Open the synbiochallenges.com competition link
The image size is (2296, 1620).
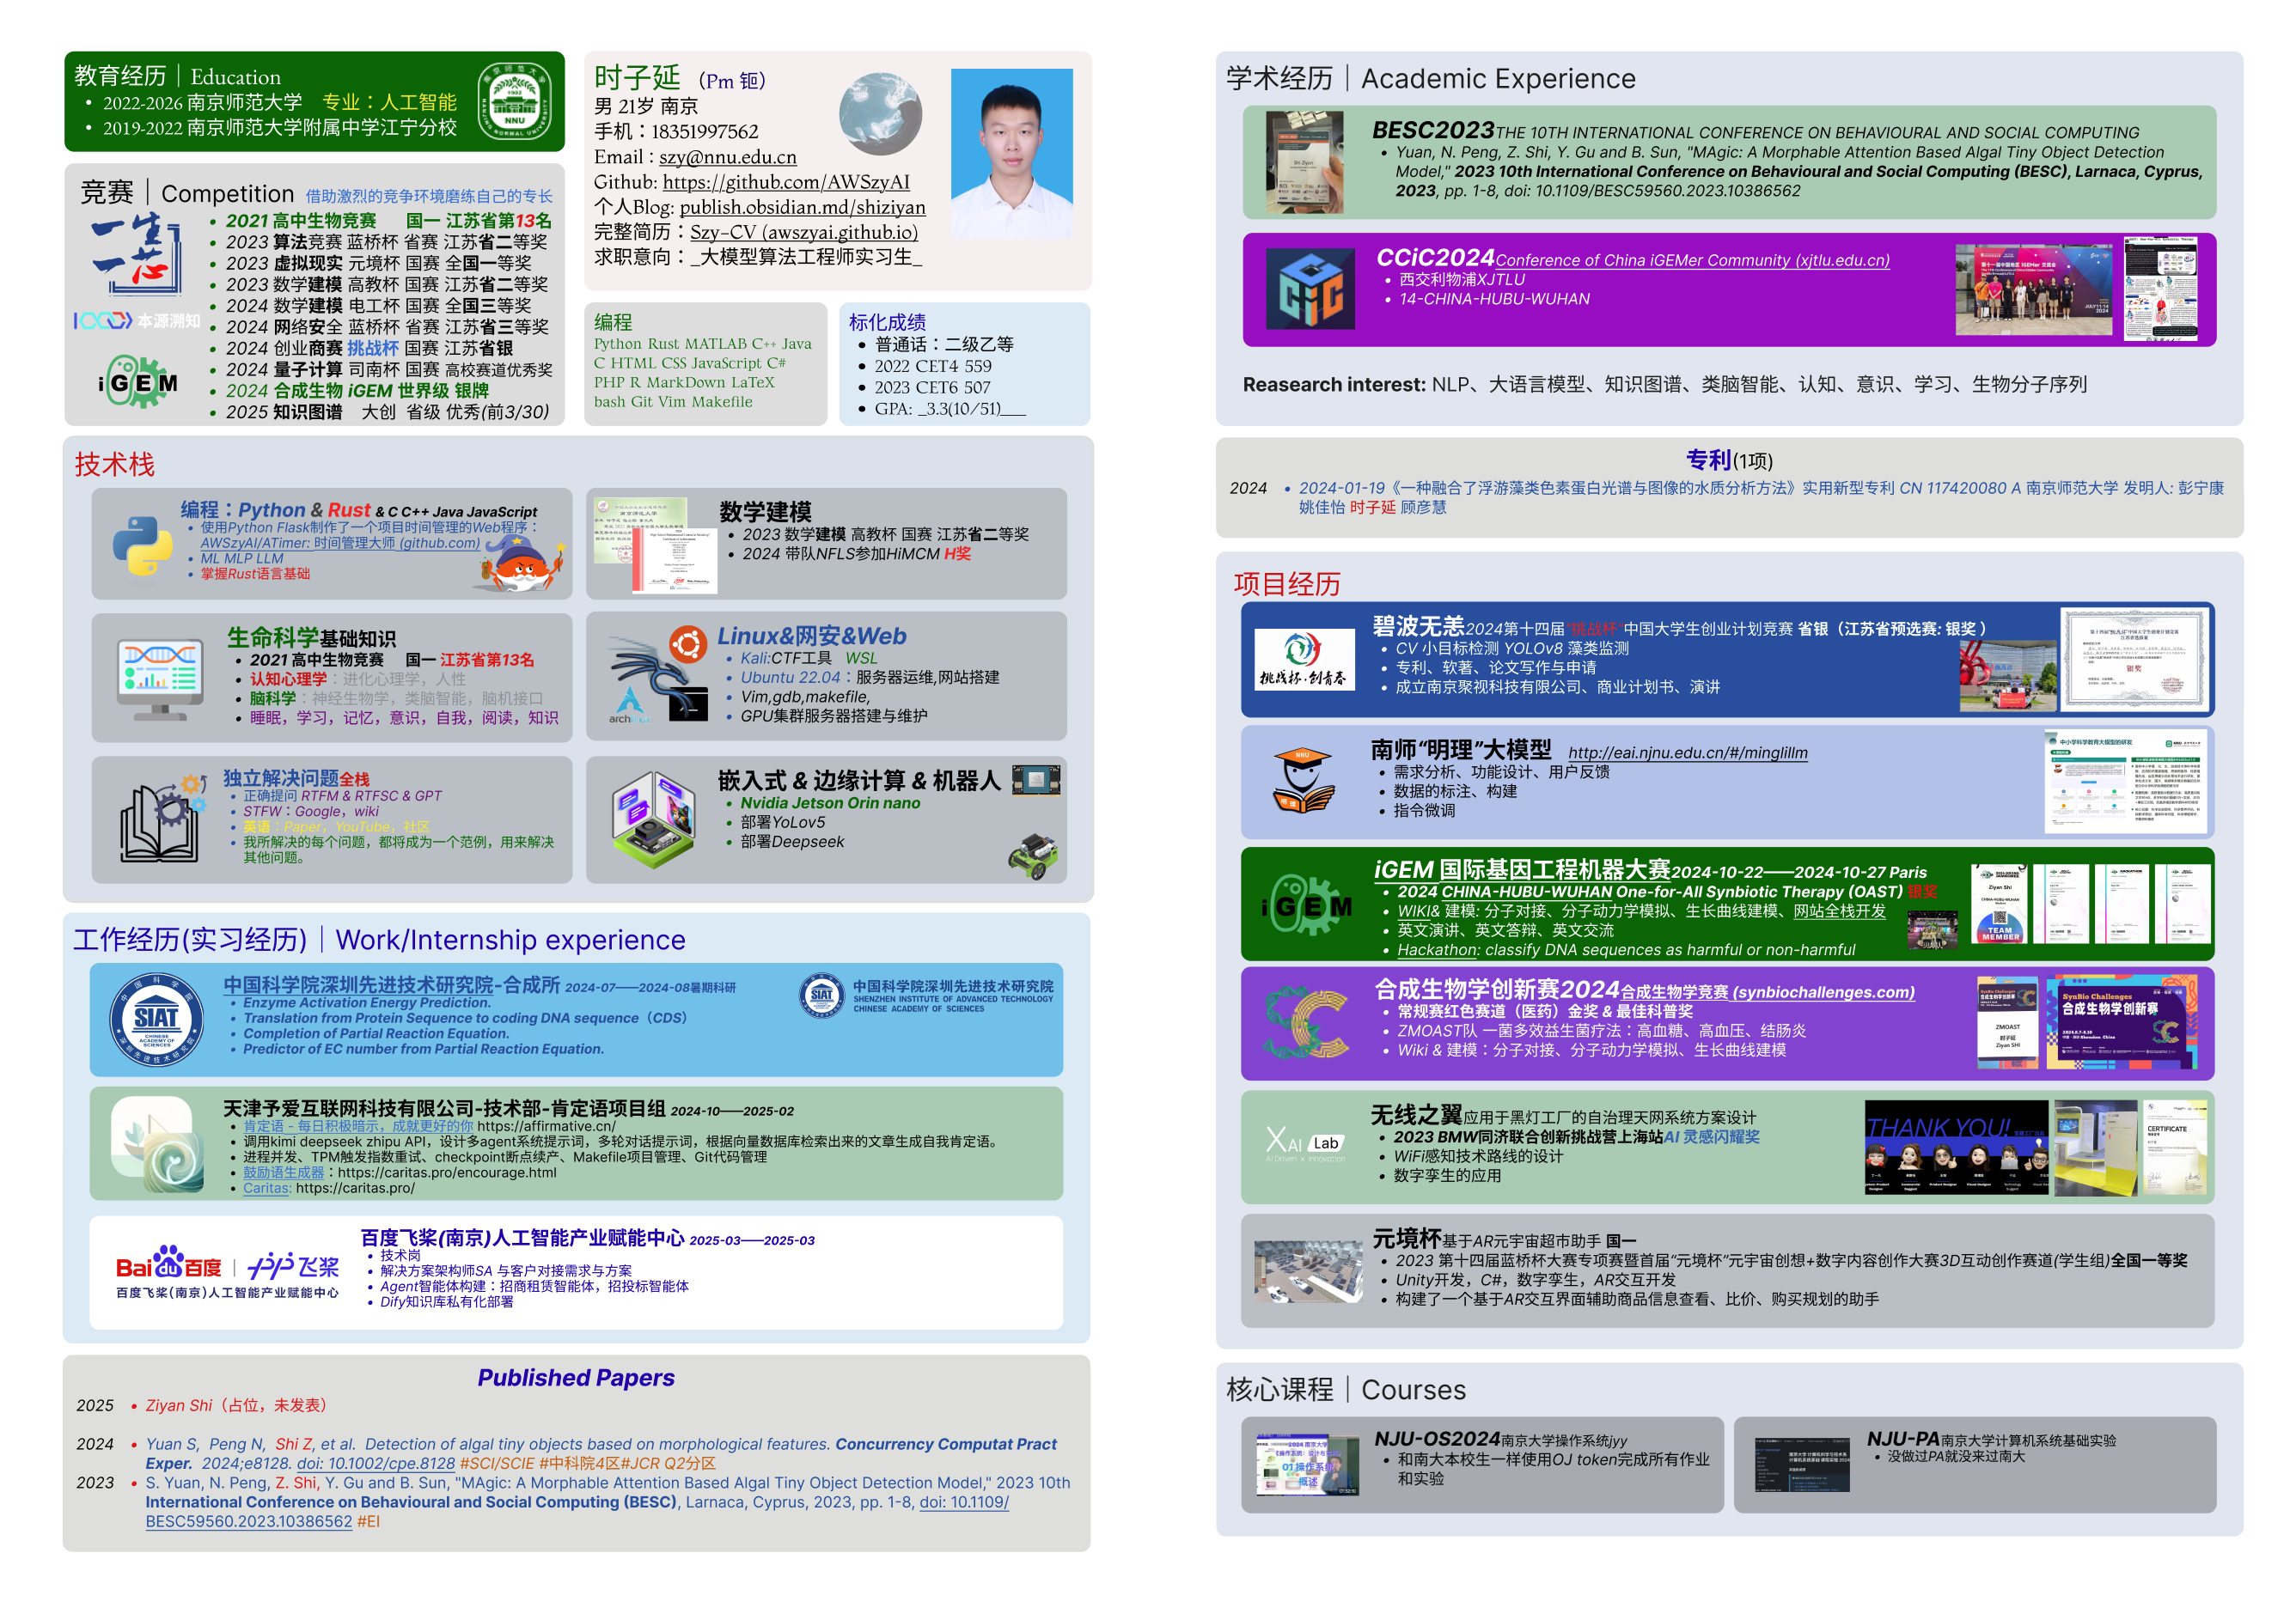1767,992
